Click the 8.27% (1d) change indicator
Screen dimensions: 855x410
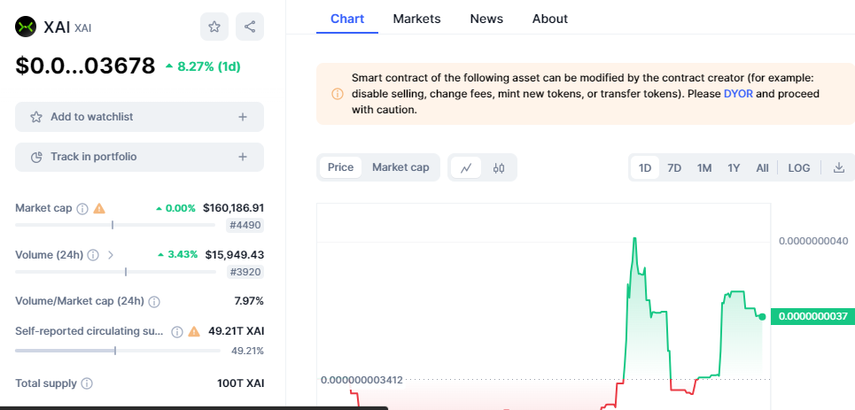(x=203, y=66)
